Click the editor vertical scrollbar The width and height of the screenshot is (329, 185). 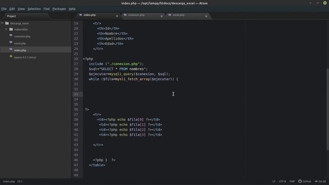(x=327, y=109)
